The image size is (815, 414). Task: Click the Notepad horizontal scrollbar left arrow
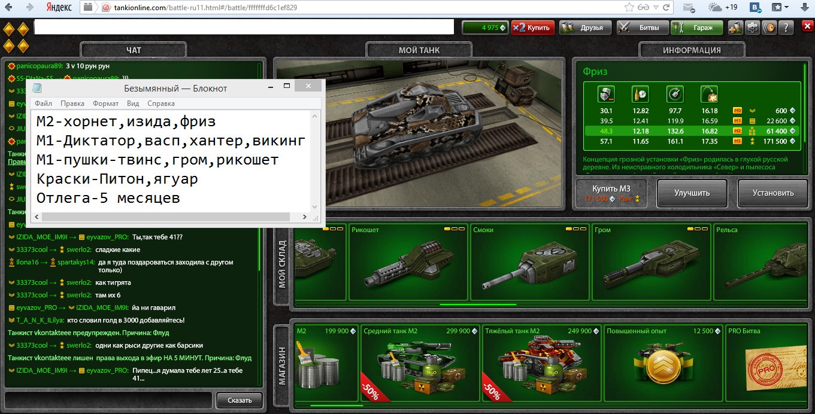[x=37, y=217]
